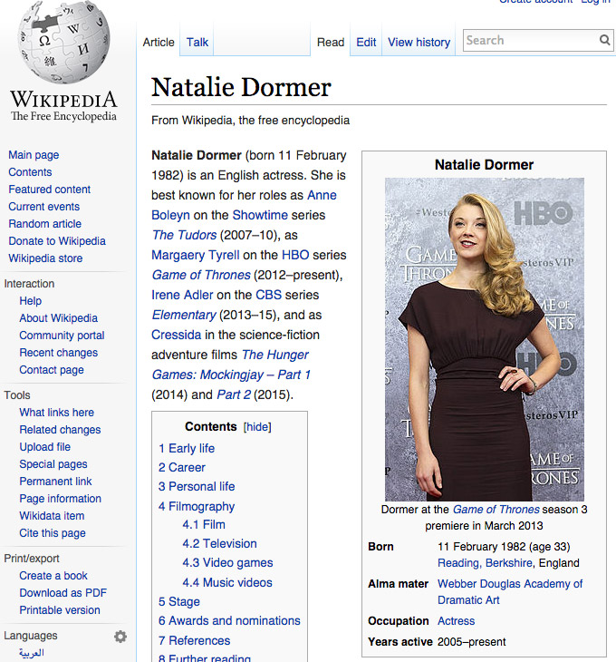Collapse the Interaction sidebar heading

(29, 284)
